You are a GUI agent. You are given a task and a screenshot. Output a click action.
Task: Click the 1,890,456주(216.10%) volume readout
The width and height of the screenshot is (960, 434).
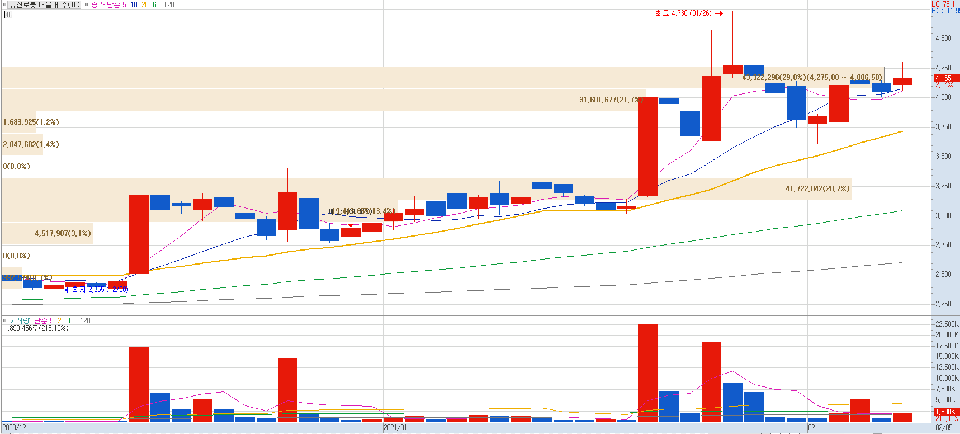pos(36,328)
